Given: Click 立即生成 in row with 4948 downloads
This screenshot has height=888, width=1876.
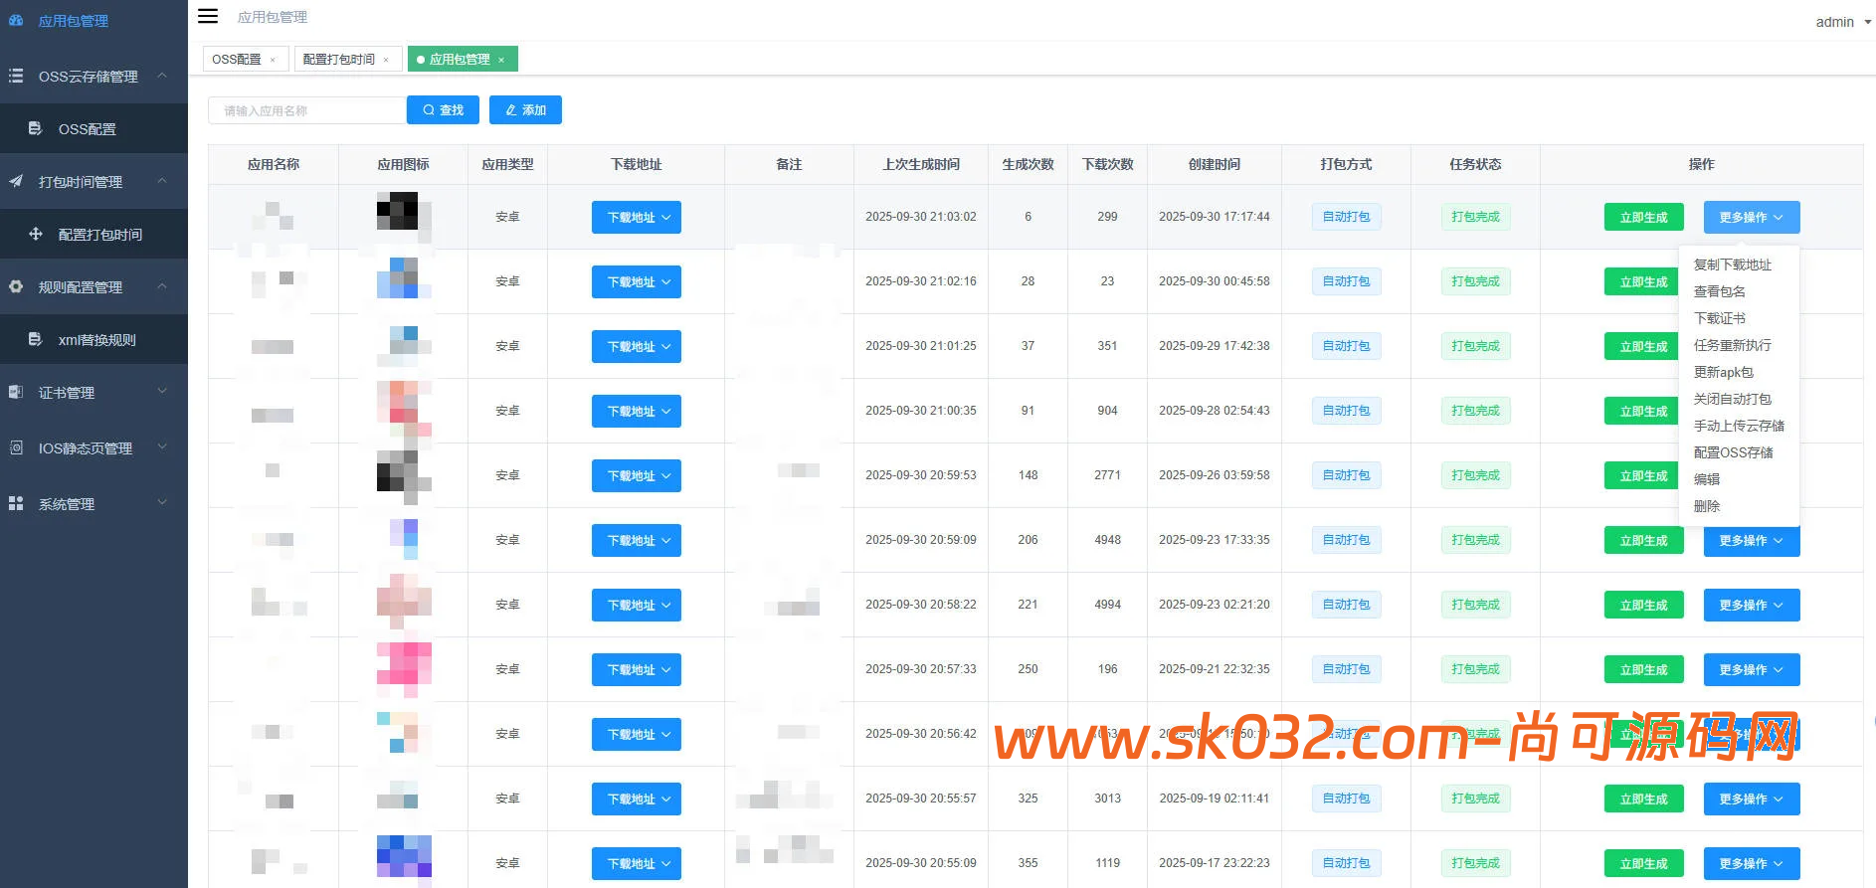Looking at the screenshot, I should tap(1643, 540).
